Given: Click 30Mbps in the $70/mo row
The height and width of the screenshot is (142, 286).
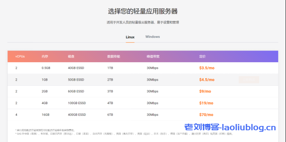Looking at the screenshot, I should 153,115.
